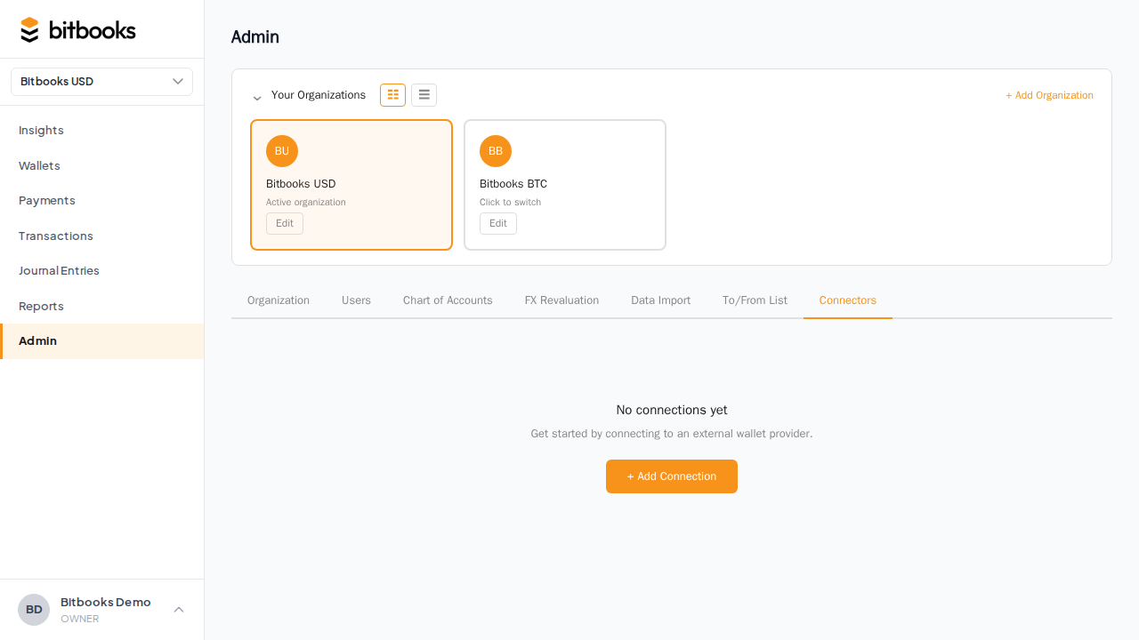Switch to the Organization tab

click(279, 300)
